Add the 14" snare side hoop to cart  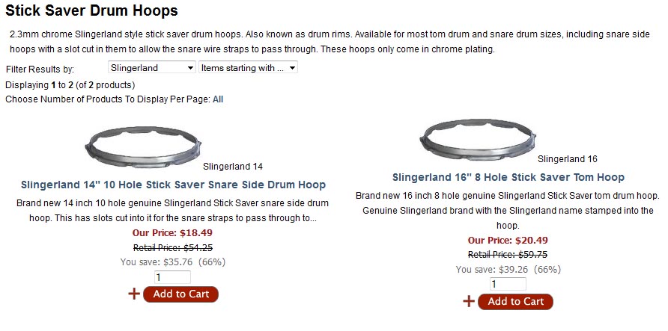180,294
